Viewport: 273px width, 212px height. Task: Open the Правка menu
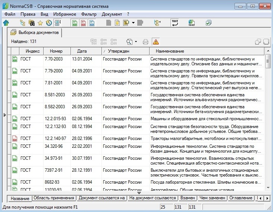[x=28, y=14]
